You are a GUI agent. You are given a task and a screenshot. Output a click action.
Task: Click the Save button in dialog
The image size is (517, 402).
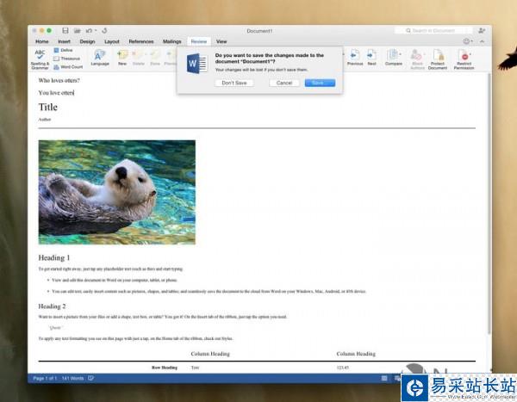[x=319, y=83]
